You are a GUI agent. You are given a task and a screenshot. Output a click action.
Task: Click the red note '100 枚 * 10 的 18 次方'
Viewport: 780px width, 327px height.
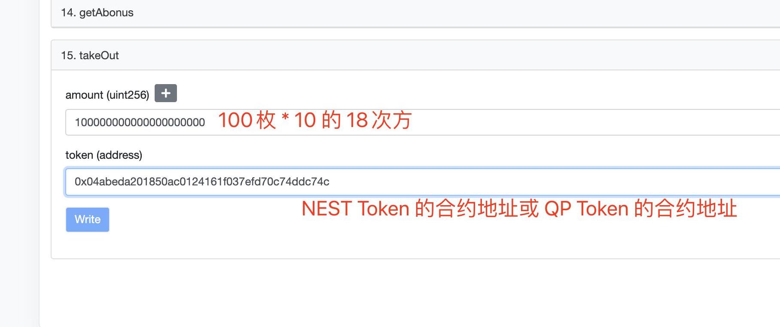point(315,120)
